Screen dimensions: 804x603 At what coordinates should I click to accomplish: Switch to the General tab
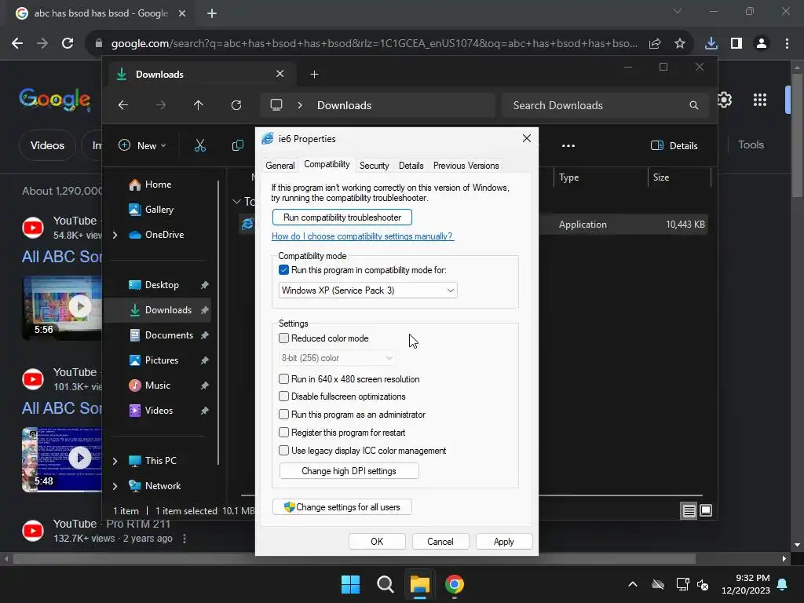(x=280, y=166)
